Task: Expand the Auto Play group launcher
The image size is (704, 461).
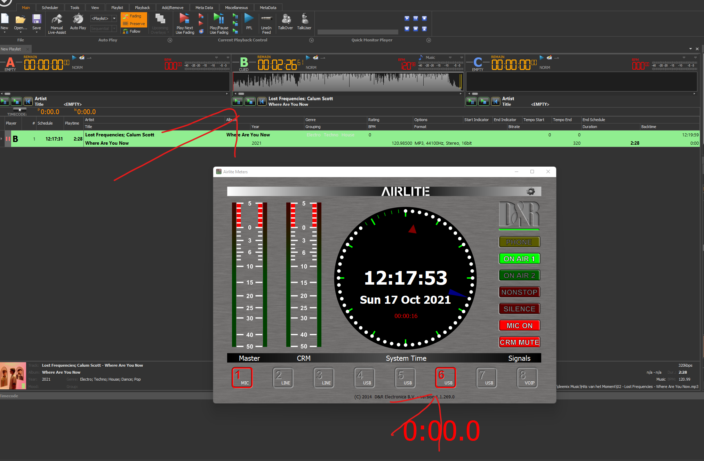Action: 170,40
